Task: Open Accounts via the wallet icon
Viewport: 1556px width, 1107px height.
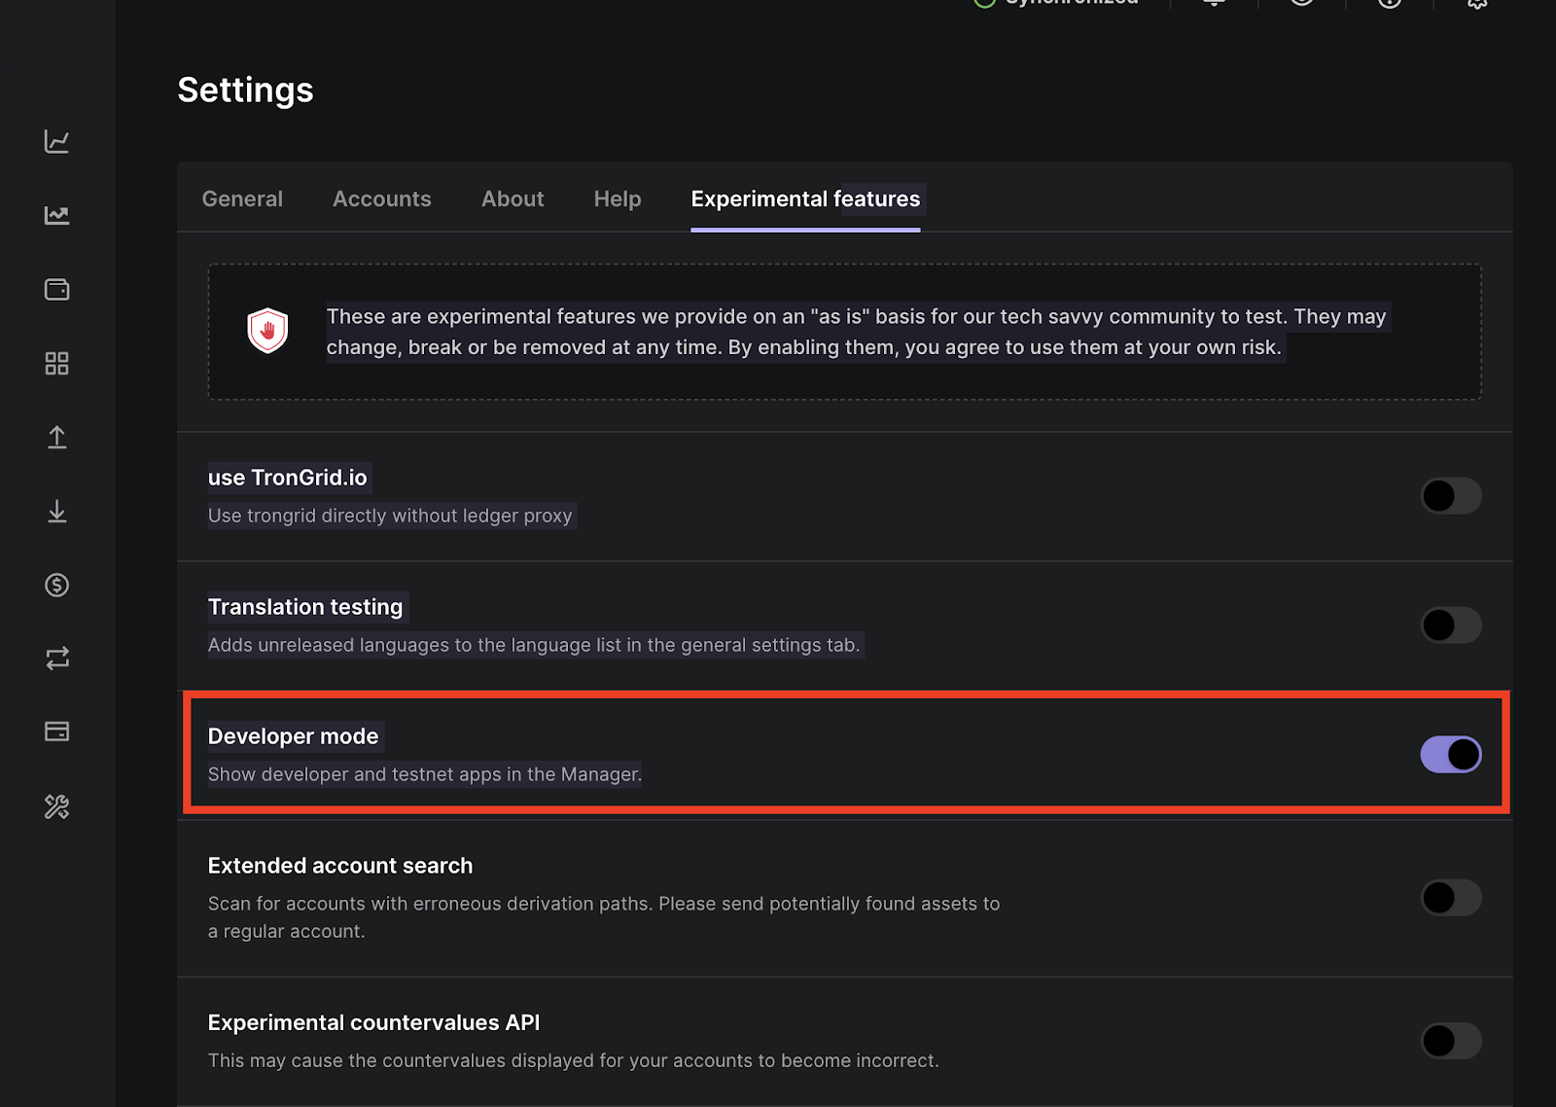Action: pos(56,289)
